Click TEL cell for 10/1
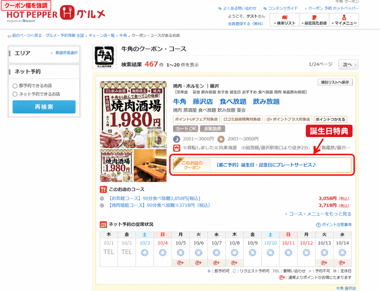380x291 pixels. click(109, 252)
